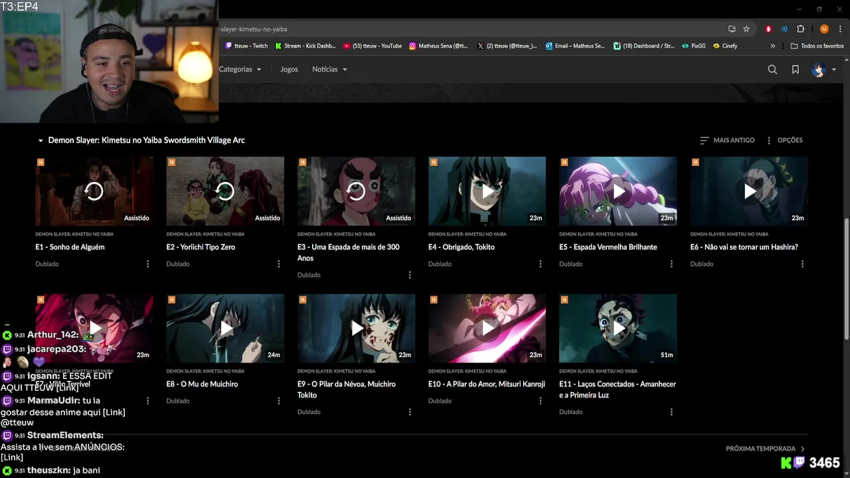This screenshot has height=478, width=850.
Task: Open E4 - Obrigado, Tokito title link
Action: (x=462, y=247)
